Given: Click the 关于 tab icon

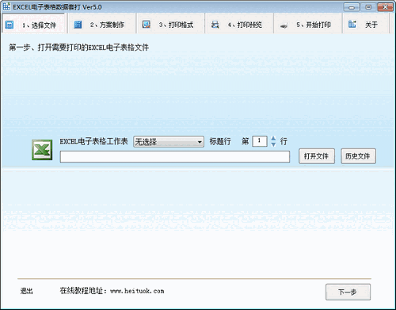Looking at the screenshot, I should click(352, 25).
